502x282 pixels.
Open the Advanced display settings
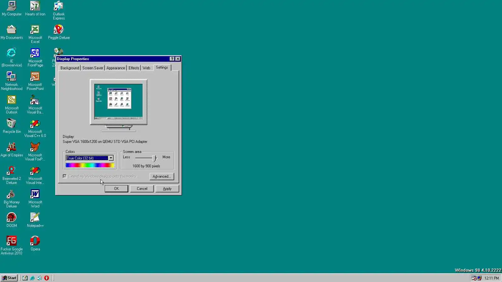[162, 176]
